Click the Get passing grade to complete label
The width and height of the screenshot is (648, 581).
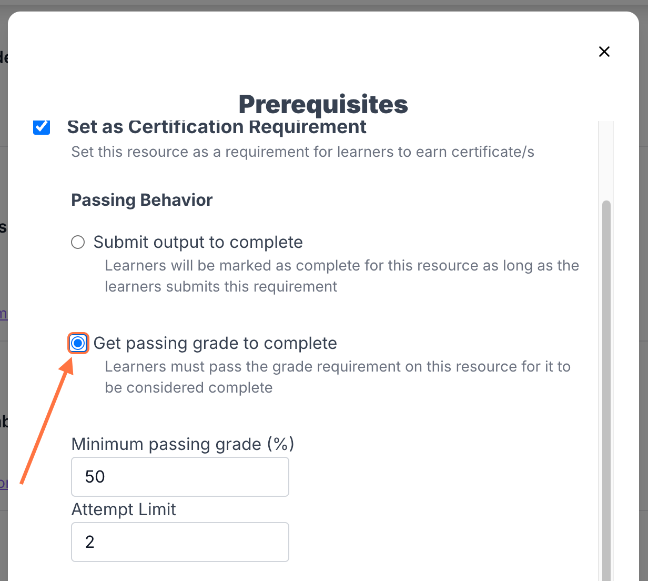(215, 343)
